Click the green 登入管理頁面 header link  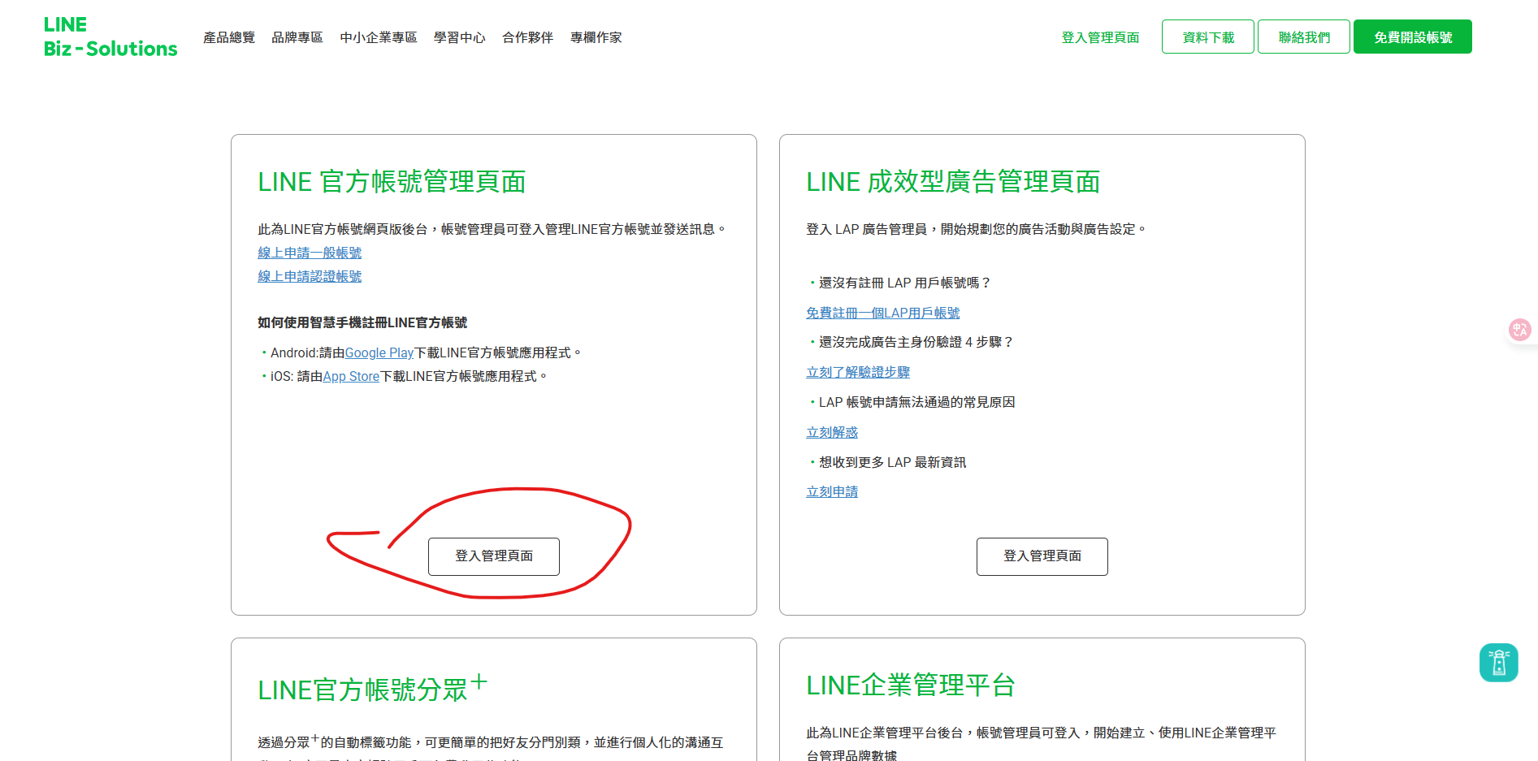pyautogui.click(x=1100, y=37)
